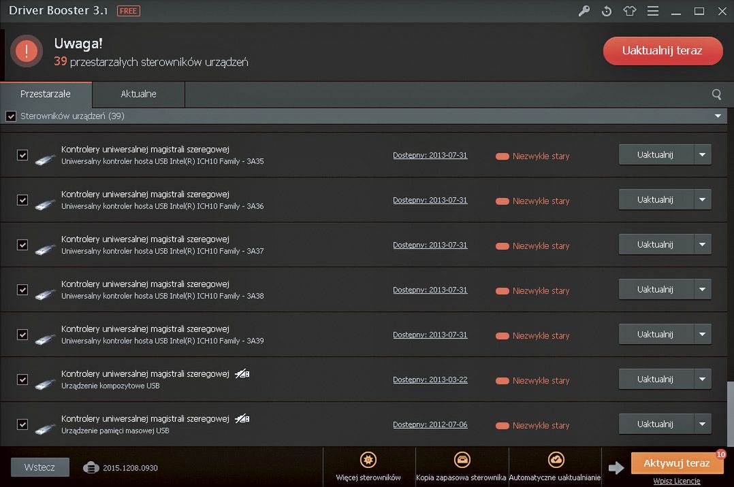Click the Kopia zapasowa sterownika icon
The width and height of the screenshot is (734, 487).
pos(462,460)
